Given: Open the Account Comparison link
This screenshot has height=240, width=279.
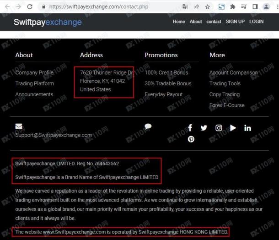Looking at the screenshot, I should [233, 72].
